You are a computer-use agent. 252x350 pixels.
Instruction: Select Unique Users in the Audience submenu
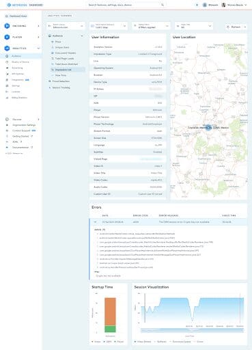(x=62, y=47)
